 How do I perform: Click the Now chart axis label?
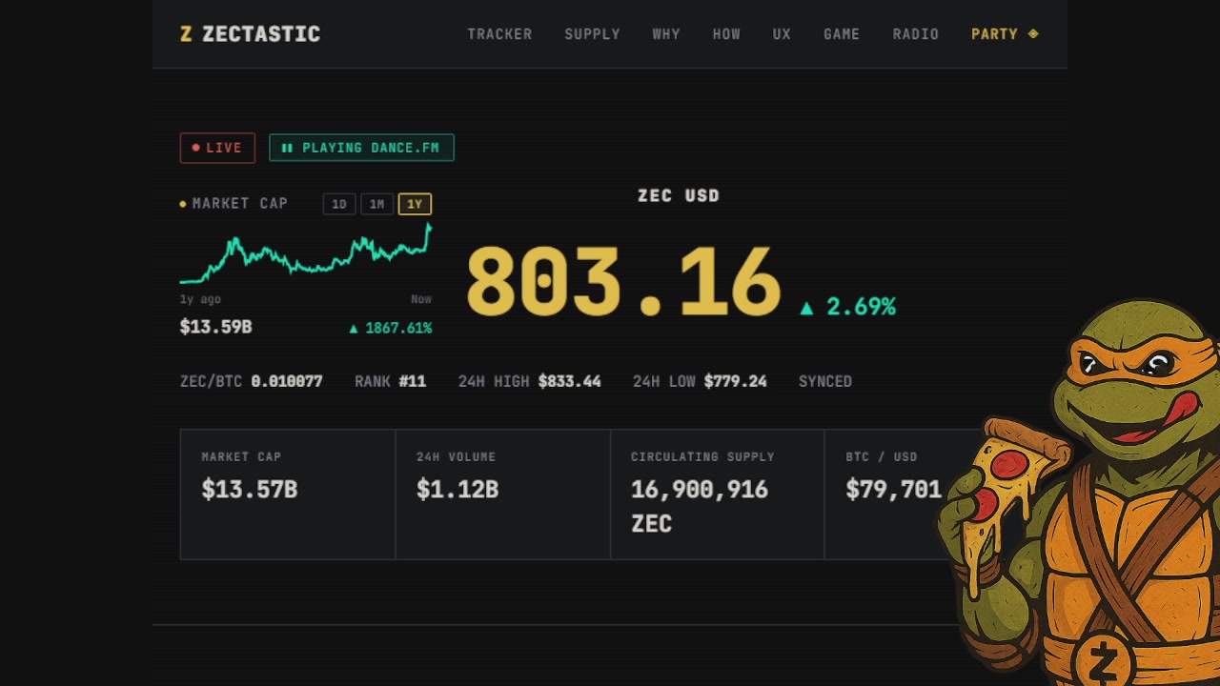421,299
